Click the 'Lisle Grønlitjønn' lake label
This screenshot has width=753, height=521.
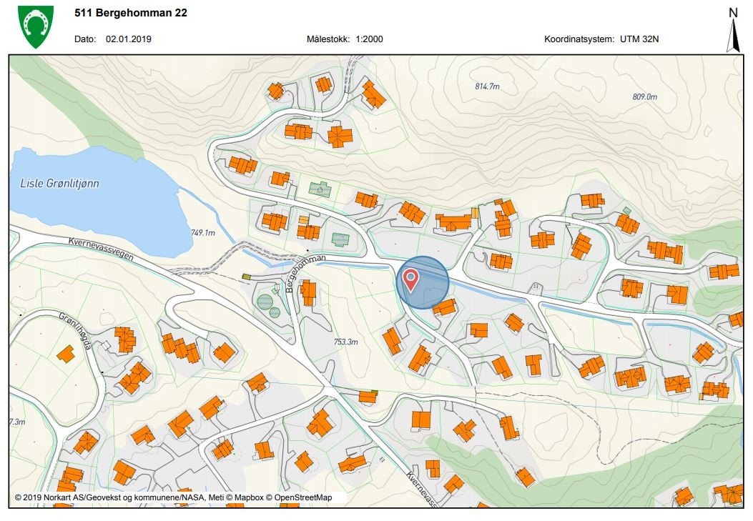point(59,183)
